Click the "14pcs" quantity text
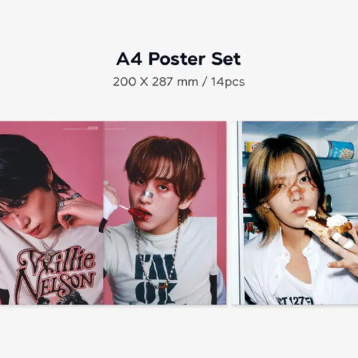358x358 pixels. click(228, 82)
